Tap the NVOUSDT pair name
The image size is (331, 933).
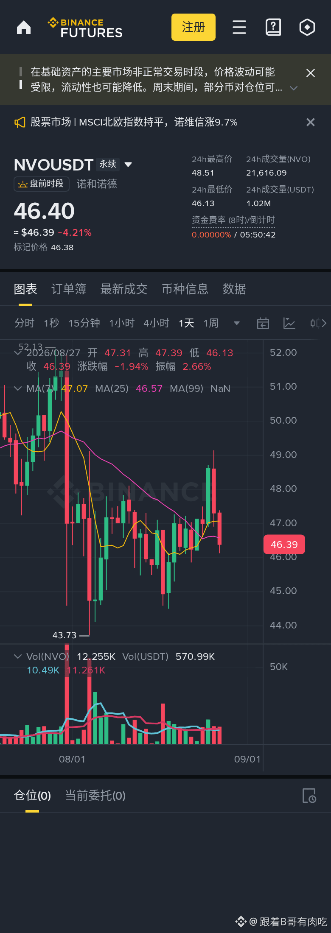[53, 165]
